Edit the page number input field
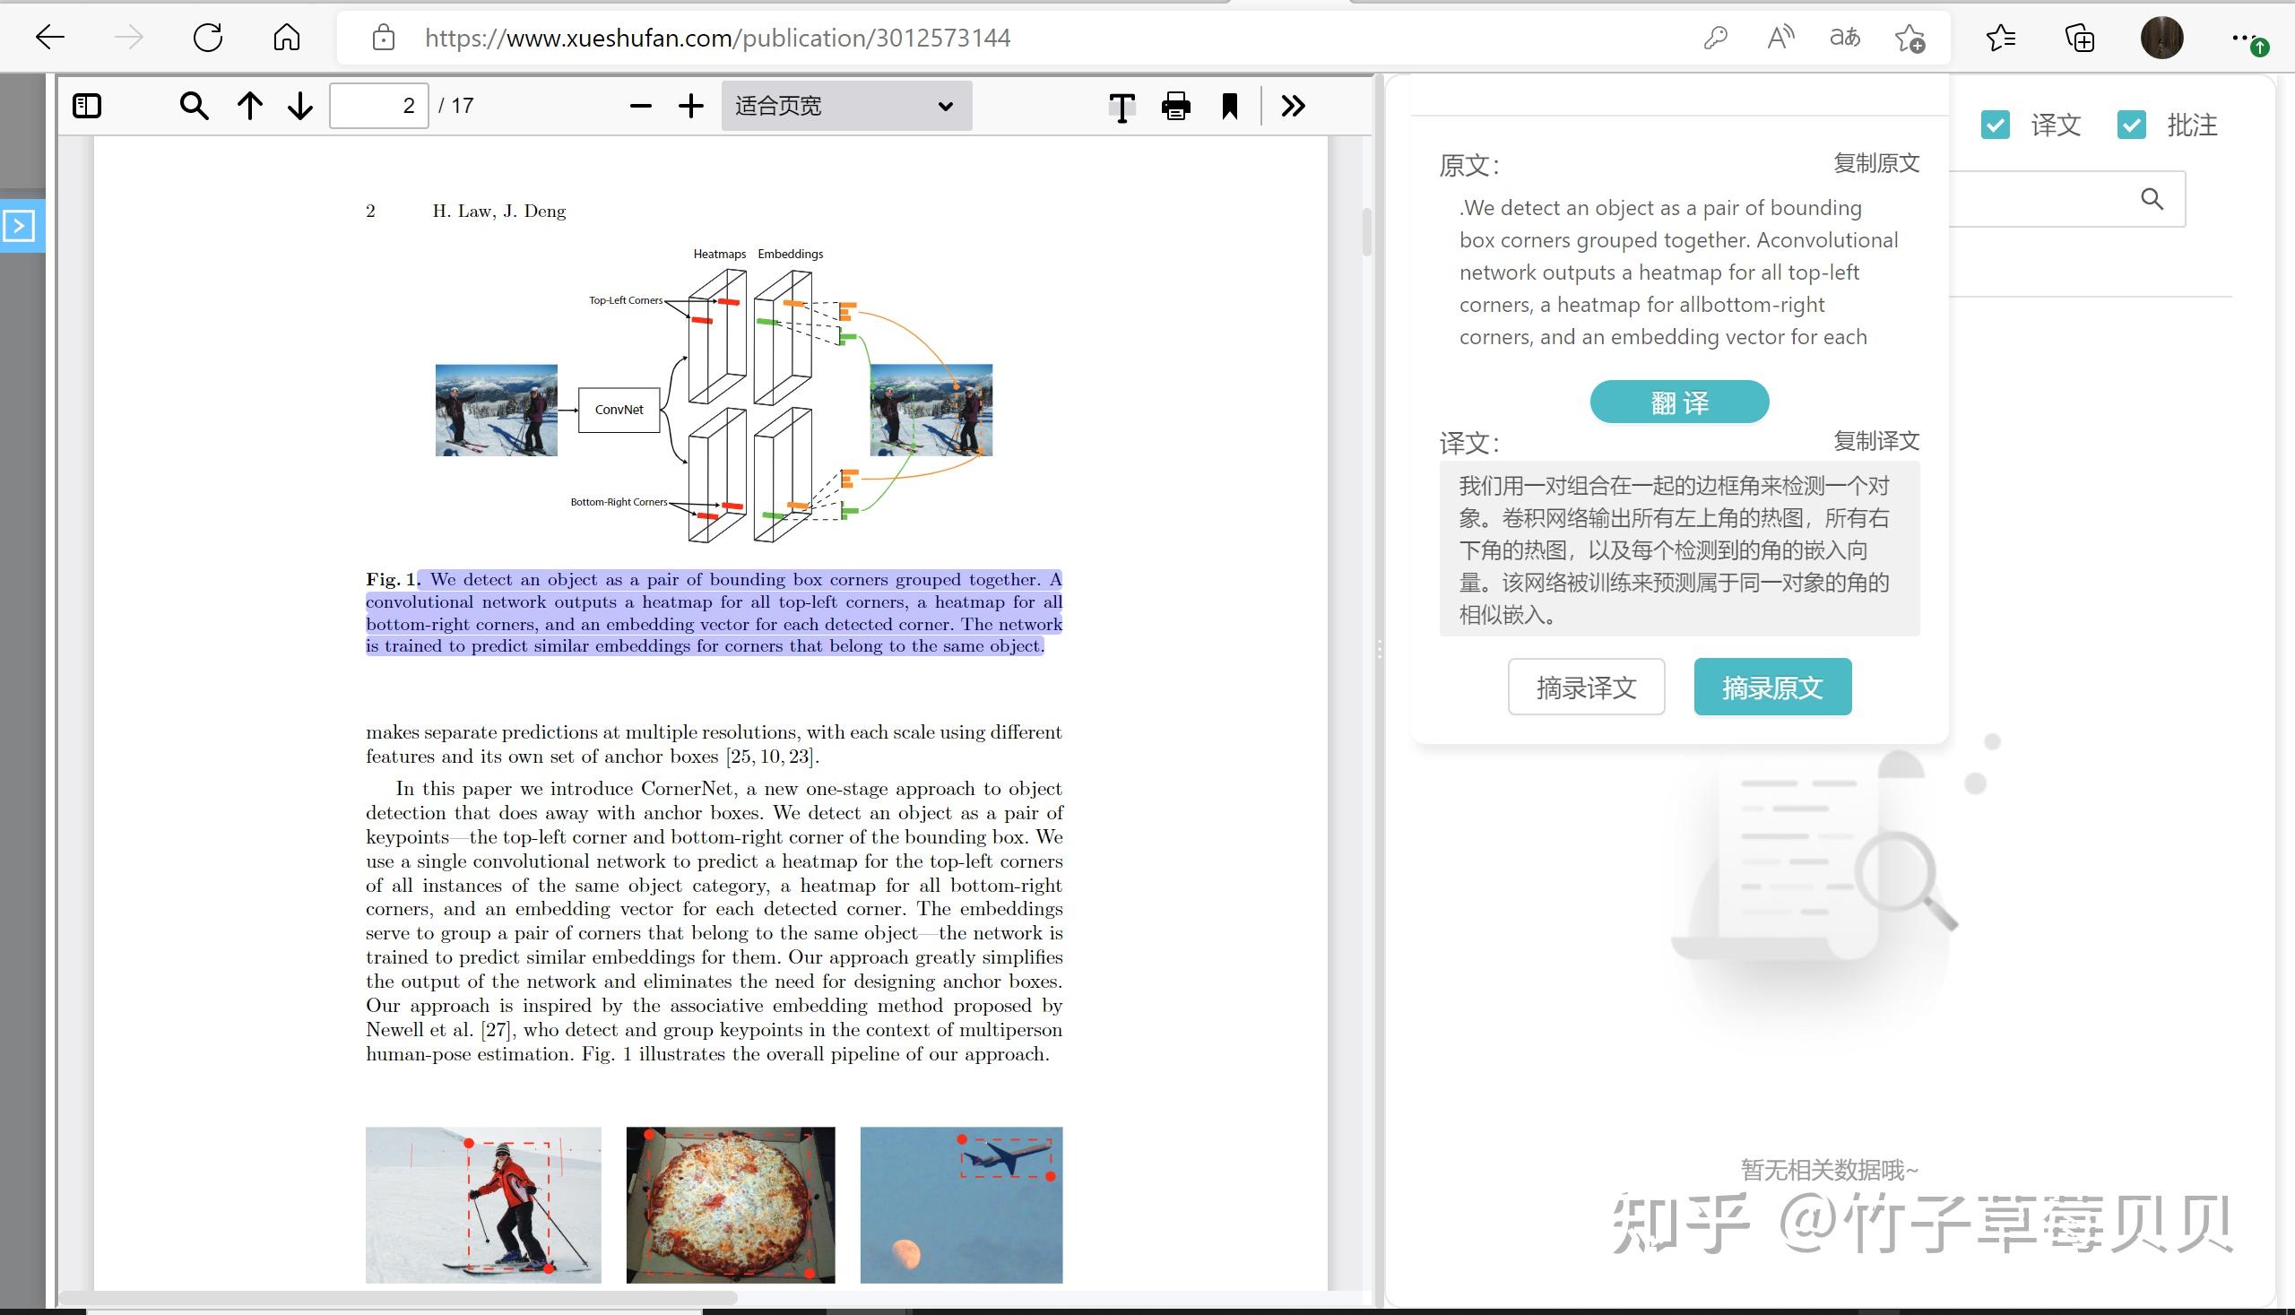The image size is (2295, 1315). [x=378, y=105]
